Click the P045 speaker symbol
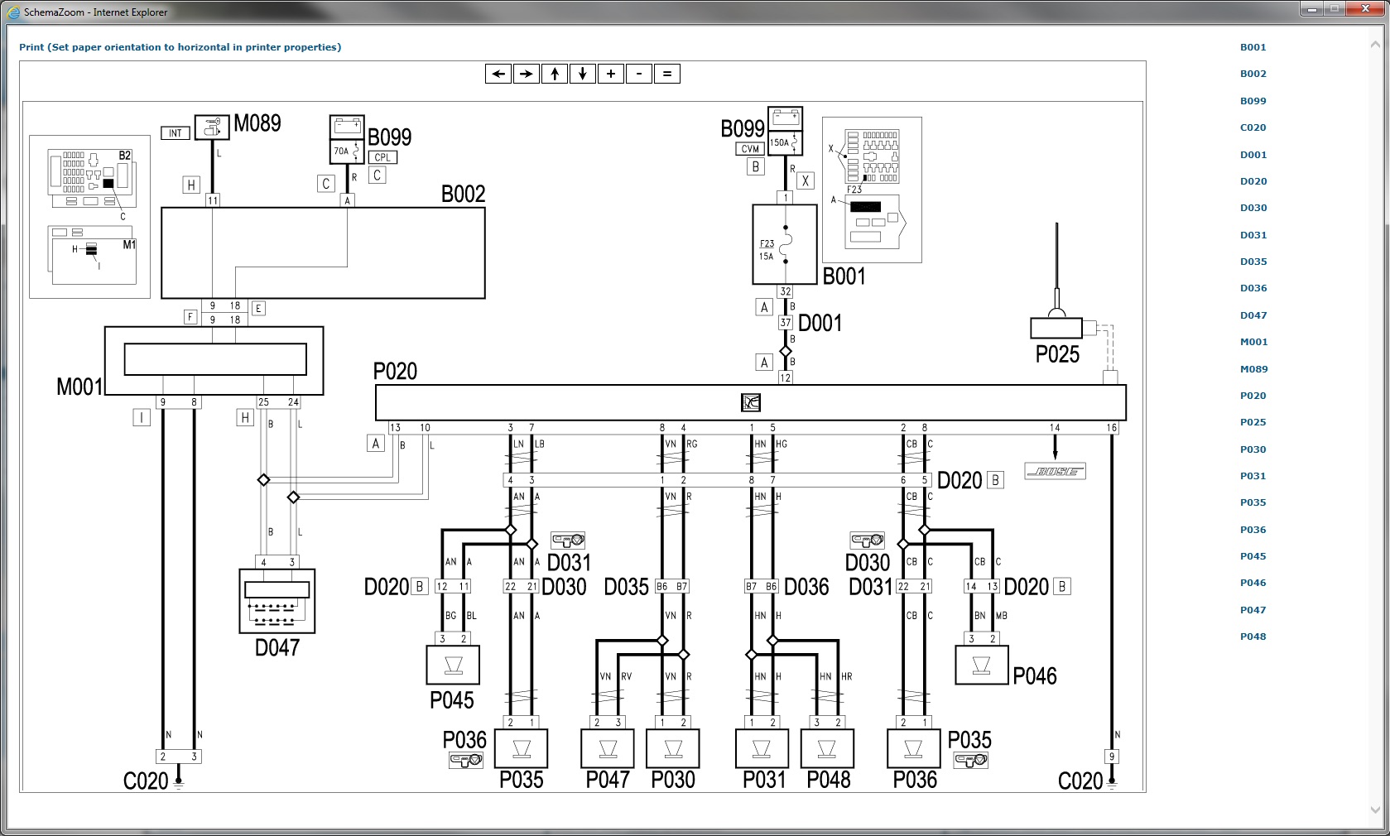The width and height of the screenshot is (1390, 836). [453, 665]
